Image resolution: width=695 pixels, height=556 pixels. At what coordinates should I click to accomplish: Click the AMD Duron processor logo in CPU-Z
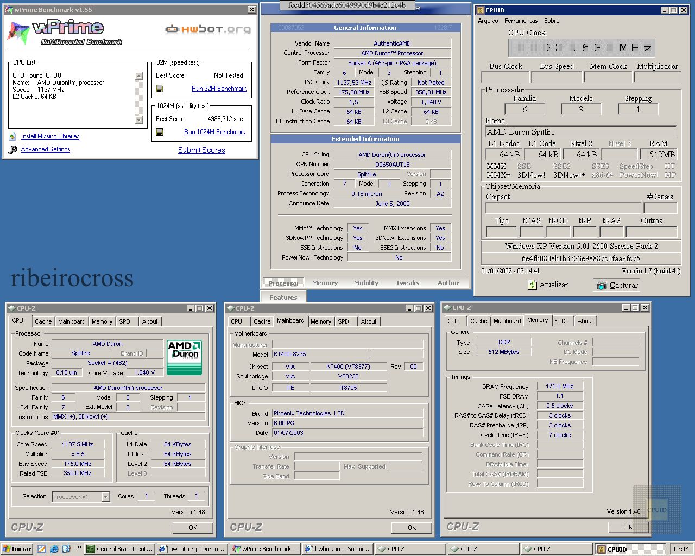click(185, 357)
